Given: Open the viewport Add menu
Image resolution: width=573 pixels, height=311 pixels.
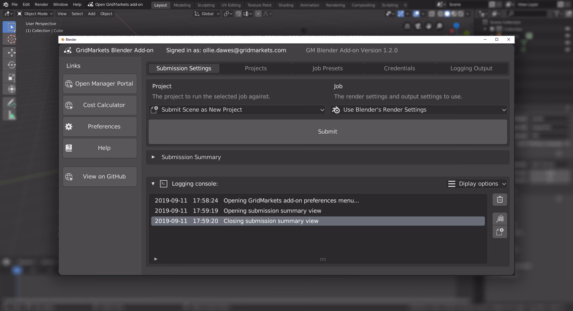Looking at the screenshot, I should [x=92, y=14].
